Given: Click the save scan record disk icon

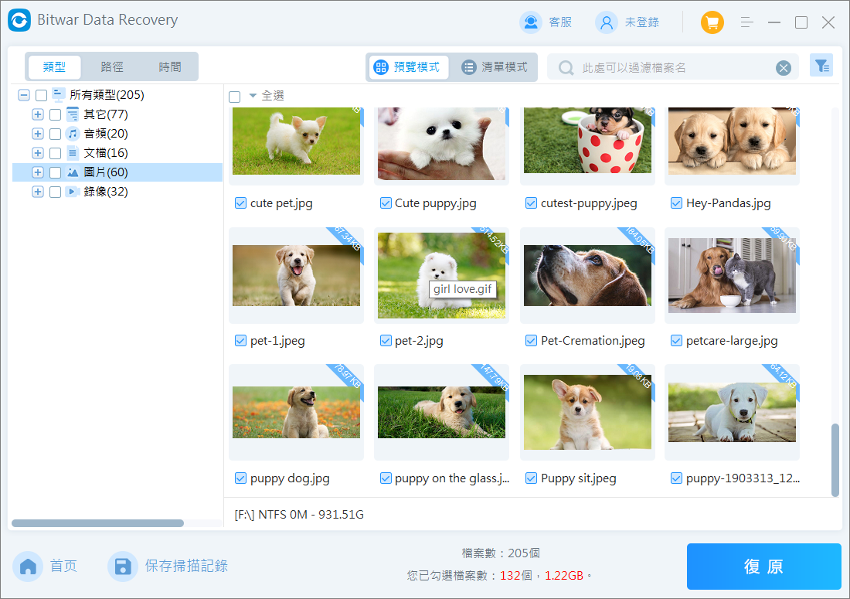Looking at the screenshot, I should click(x=122, y=567).
